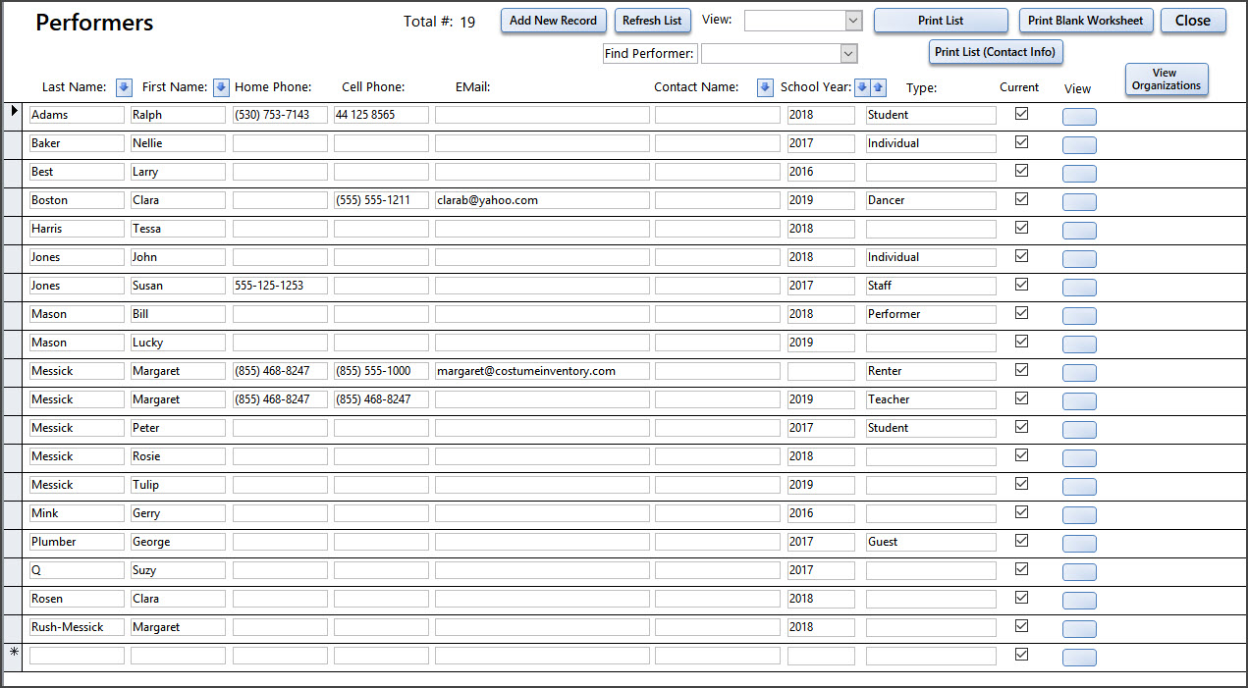
Task: Open the View button for John Jones
Action: click(x=1079, y=259)
